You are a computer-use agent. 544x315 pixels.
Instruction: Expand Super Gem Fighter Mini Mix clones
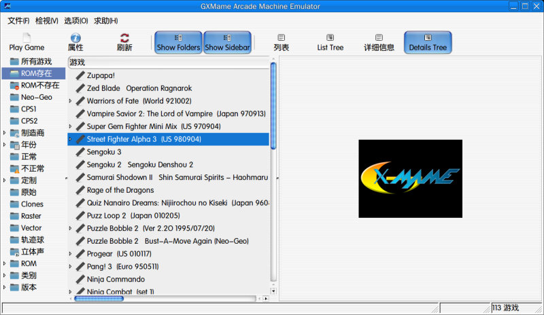point(71,126)
